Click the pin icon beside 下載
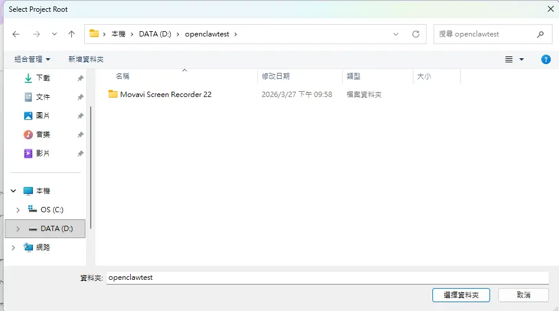The width and height of the screenshot is (559, 311). pos(81,78)
